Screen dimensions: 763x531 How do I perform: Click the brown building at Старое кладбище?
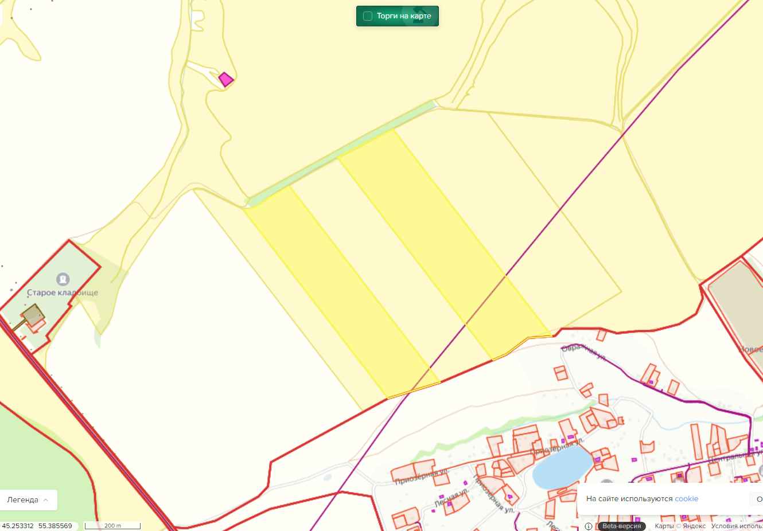pyautogui.click(x=33, y=315)
